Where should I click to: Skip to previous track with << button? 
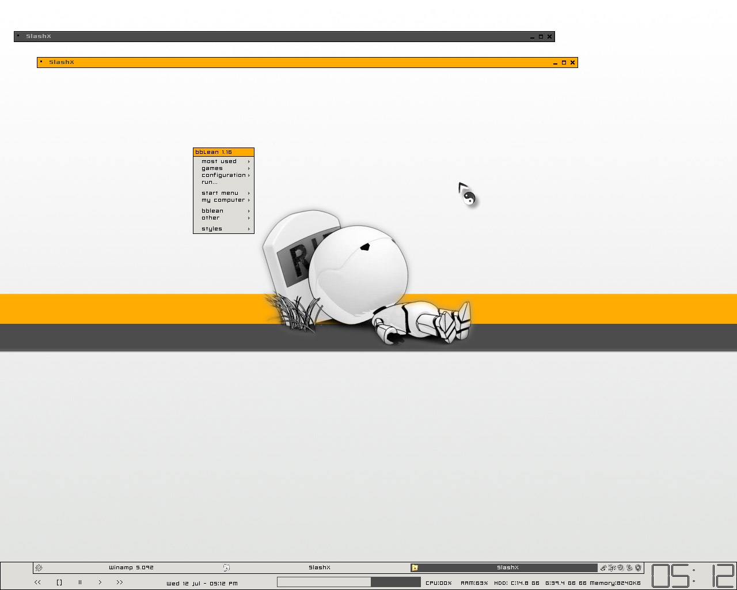[37, 583]
